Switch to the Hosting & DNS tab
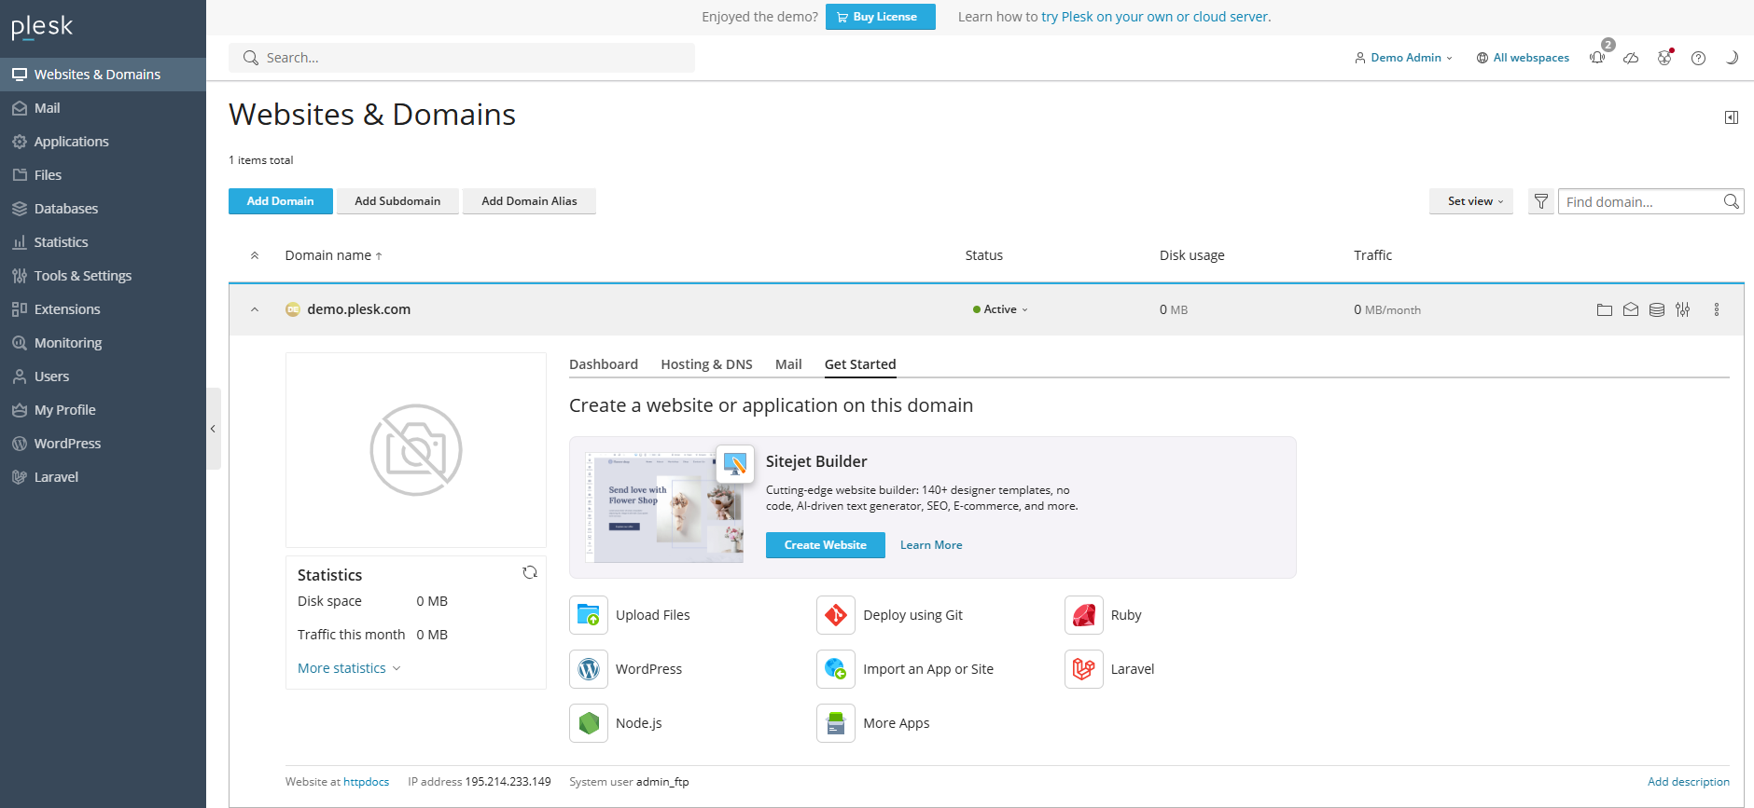Screen dimensions: 1754x808 706,364
